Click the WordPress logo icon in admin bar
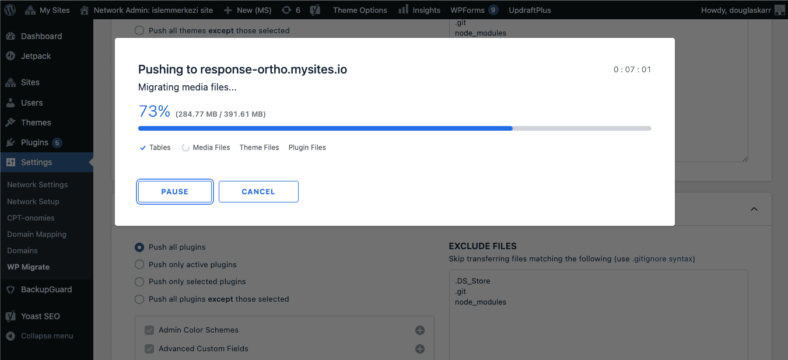The image size is (788, 360). [10, 10]
